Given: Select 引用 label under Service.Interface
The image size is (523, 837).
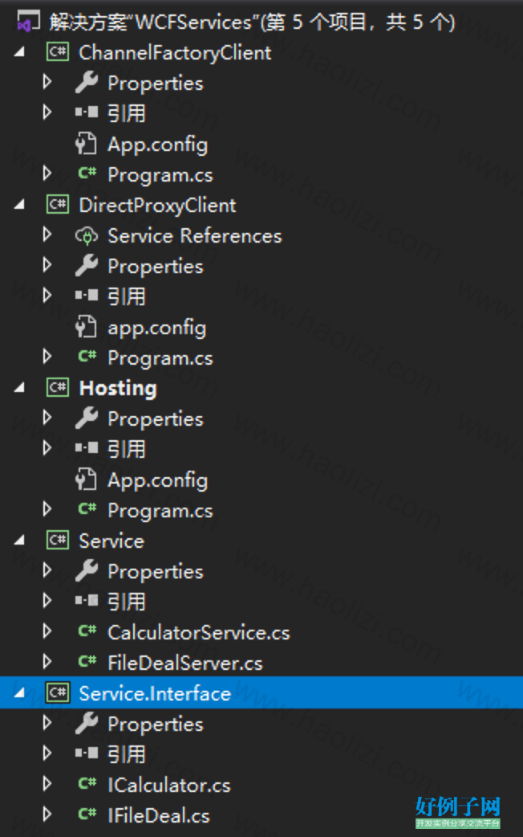Looking at the screenshot, I should tap(127, 754).
